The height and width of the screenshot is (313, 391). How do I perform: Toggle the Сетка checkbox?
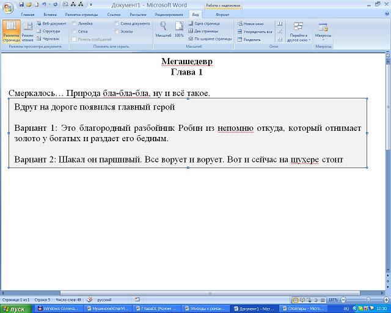[x=75, y=31]
